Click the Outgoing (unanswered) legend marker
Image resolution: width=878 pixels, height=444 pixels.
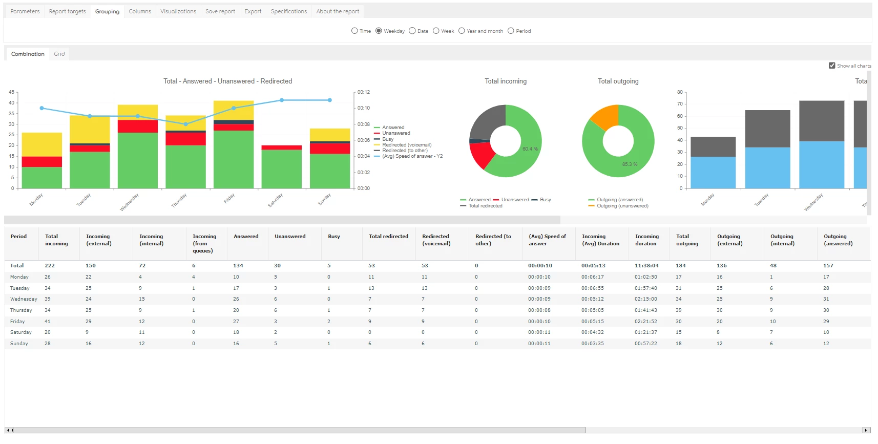click(x=592, y=206)
